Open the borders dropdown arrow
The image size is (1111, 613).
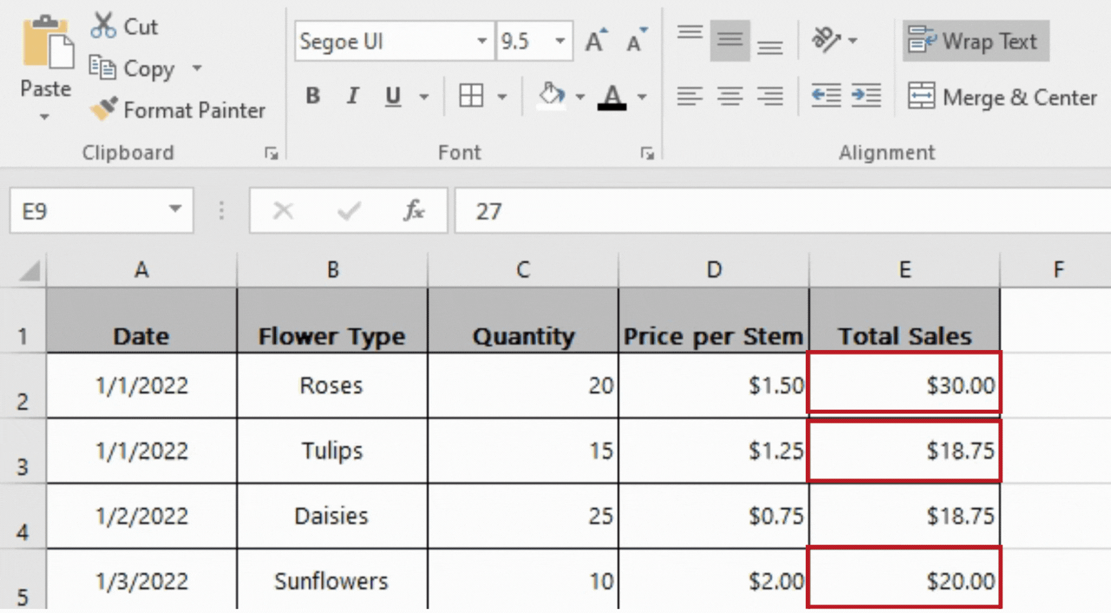tap(502, 96)
